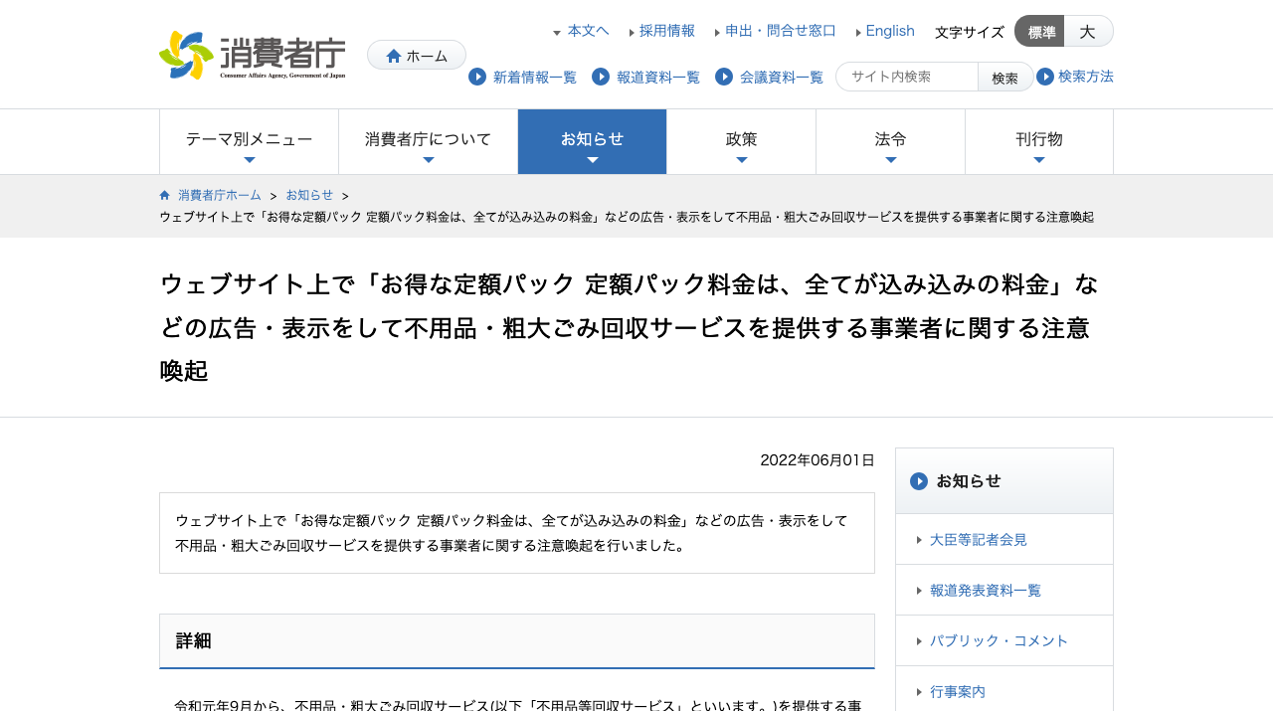Open 報道発表資料一覧 in sidebar
The height and width of the screenshot is (711, 1273).
point(986,591)
